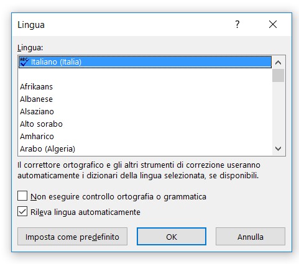299x264 pixels.
Task: Click the blank separator row under Italiano
Action: 145,74
